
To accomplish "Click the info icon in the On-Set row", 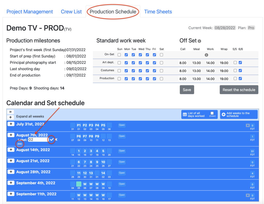I will (206, 55).
